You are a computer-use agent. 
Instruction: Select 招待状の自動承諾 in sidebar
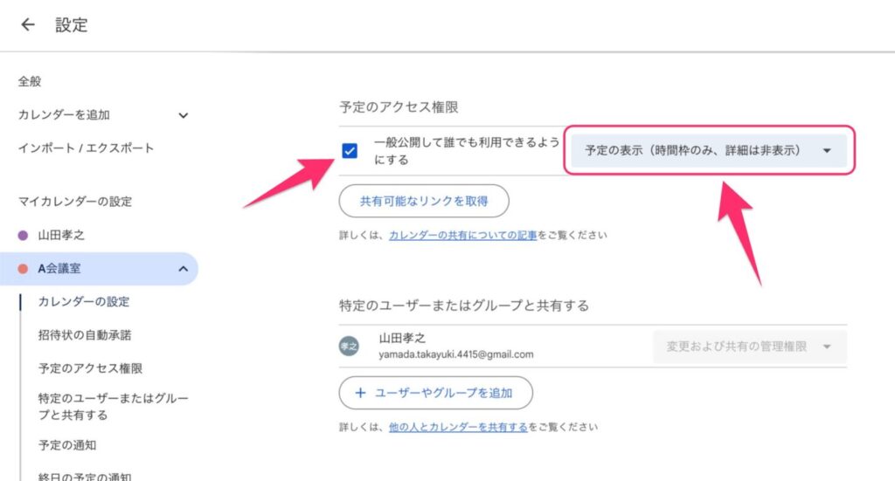tap(85, 335)
